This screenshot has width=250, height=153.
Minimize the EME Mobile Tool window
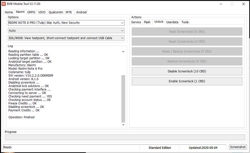click(x=221, y=4)
